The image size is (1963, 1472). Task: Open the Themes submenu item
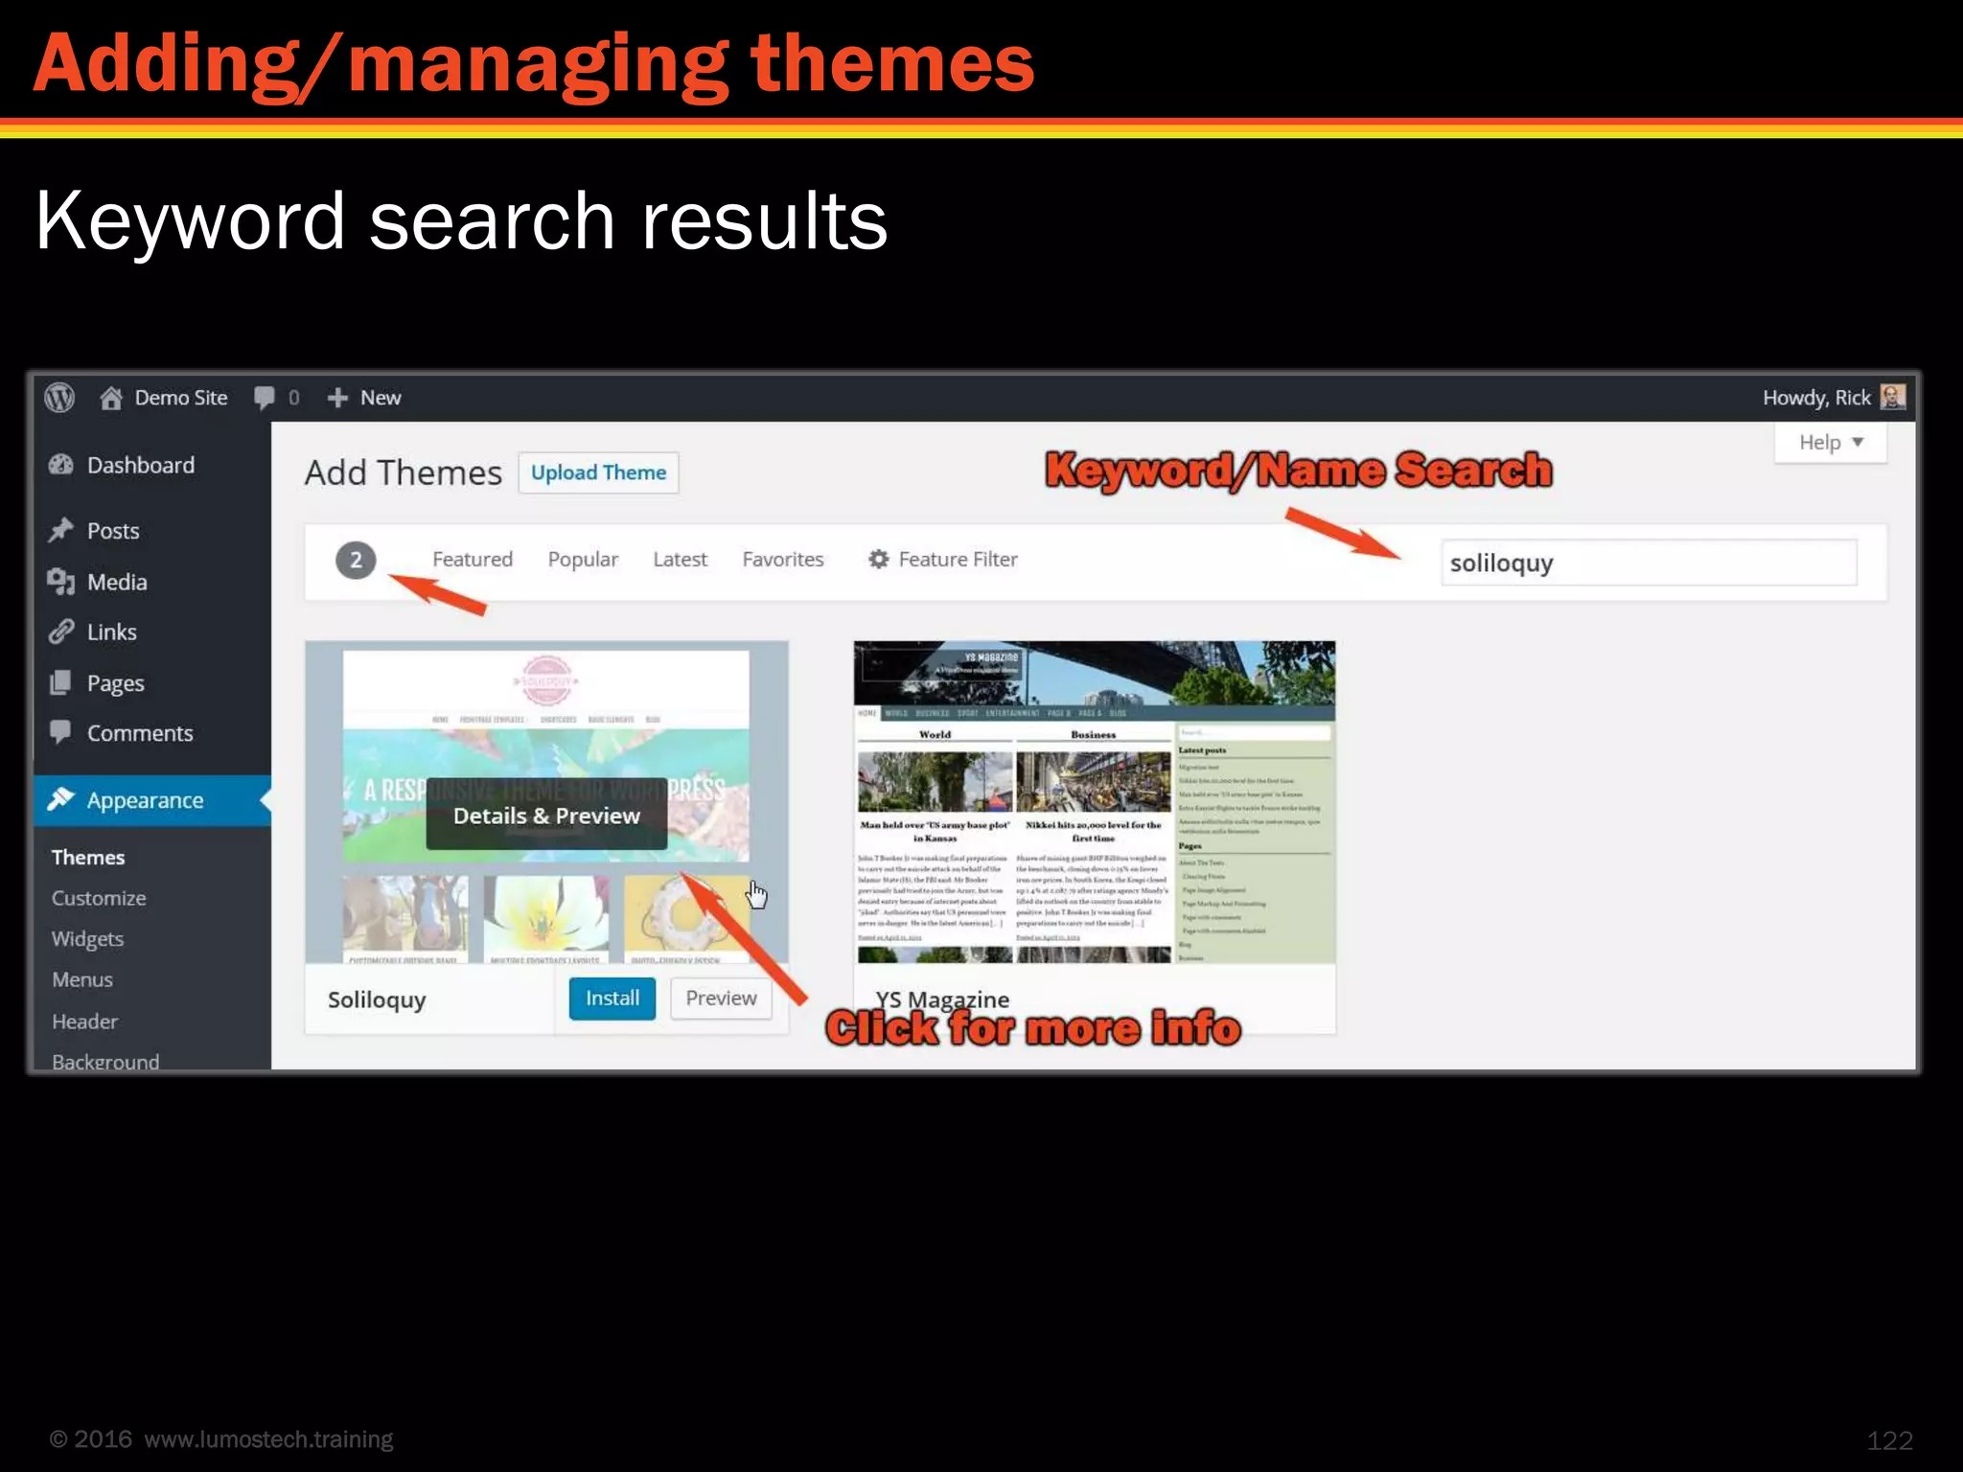point(88,857)
